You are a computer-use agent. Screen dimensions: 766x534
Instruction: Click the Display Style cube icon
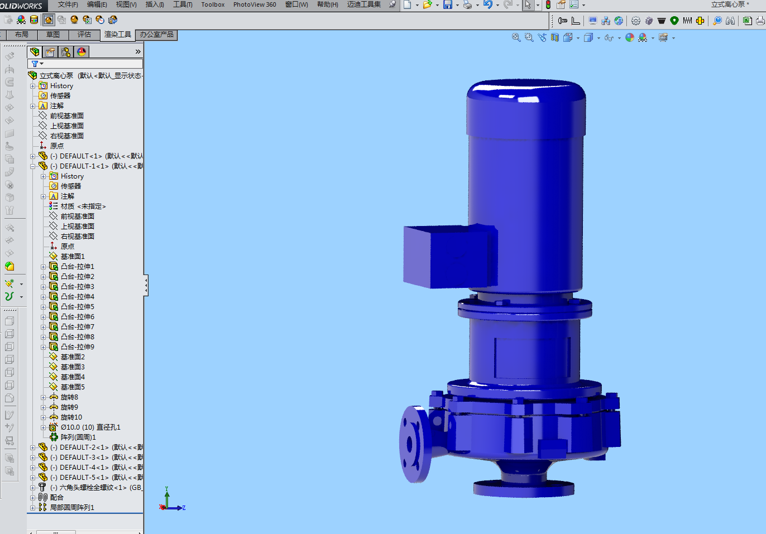click(588, 37)
